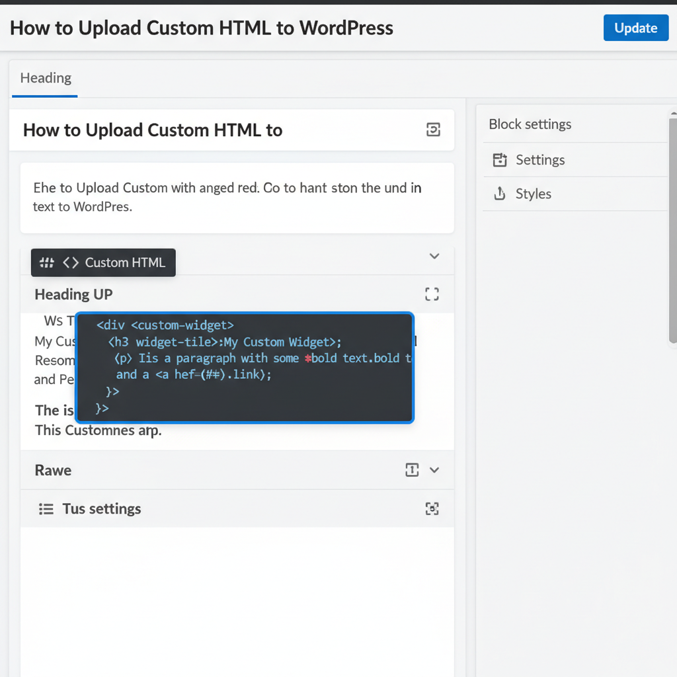The width and height of the screenshot is (677, 677).
Task: Click the intro paragraph starting 'Ehe to Upload Custom'
Action: coord(237,198)
